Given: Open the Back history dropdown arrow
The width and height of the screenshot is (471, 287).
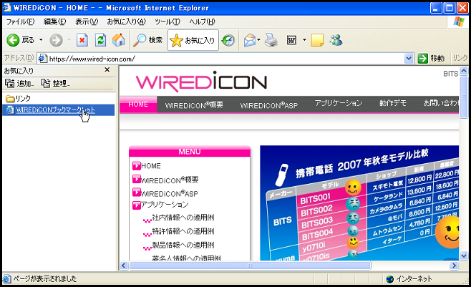Looking at the screenshot, I should pyautogui.click(x=41, y=39).
